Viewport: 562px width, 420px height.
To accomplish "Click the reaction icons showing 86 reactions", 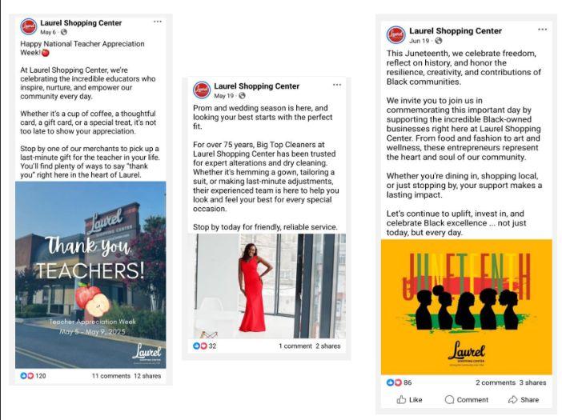I will coord(394,382).
